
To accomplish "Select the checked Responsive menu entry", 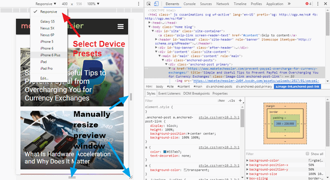I will coord(49,12).
